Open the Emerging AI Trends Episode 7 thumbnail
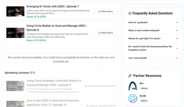184x107 pixels. [x=15, y=11]
